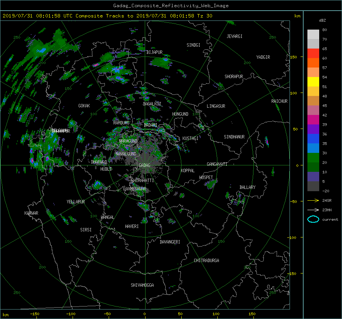Click the LINGASUR city label
This screenshot has width=342, height=319.
coord(216,106)
